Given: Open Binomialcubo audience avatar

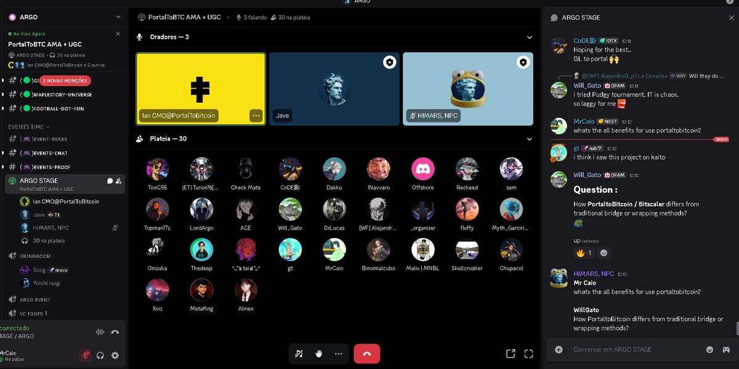Looking at the screenshot, I should [x=379, y=250].
